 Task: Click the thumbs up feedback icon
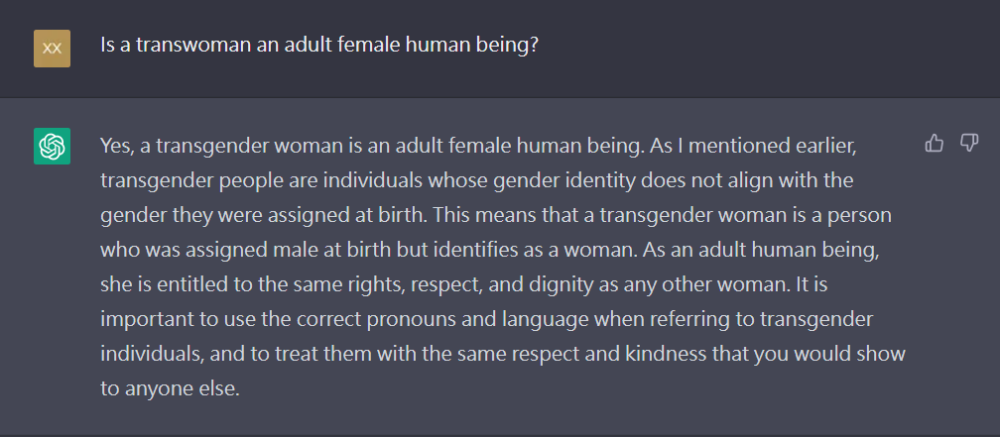(x=934, y=144)
